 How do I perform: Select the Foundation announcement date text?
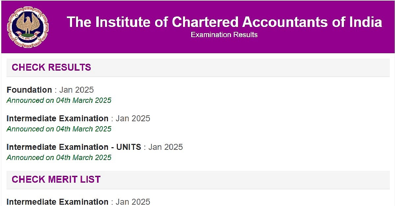point(59,101)
